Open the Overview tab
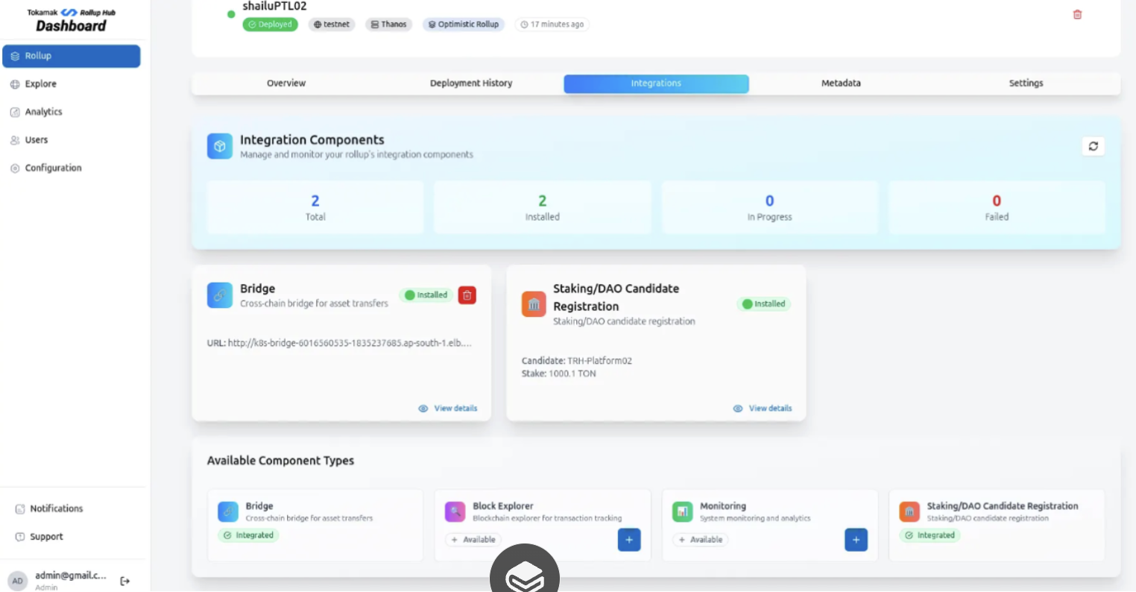The width and height of the screenshot is (1136, 592). tap(286, 84)
